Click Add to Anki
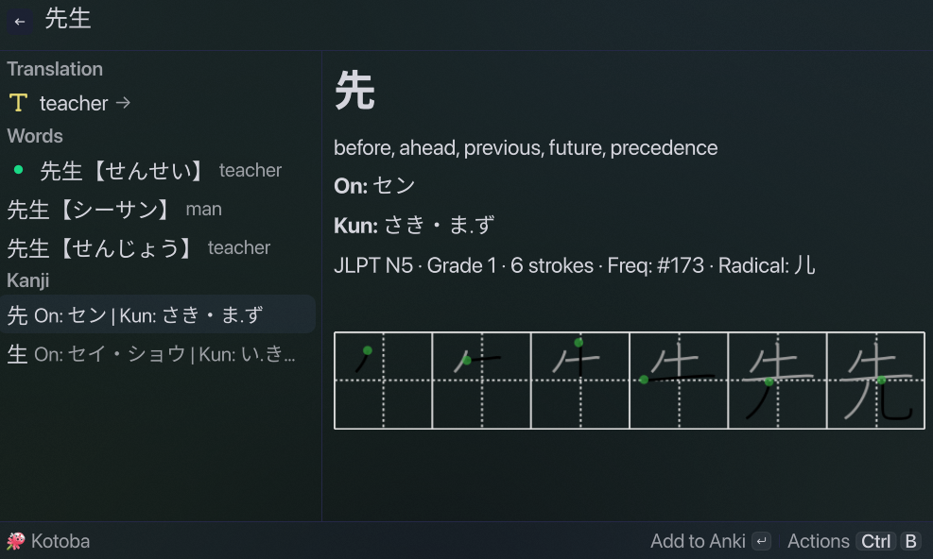Image resolution: width=933 pixels, height=559 pixels. [x=698, y=541]
